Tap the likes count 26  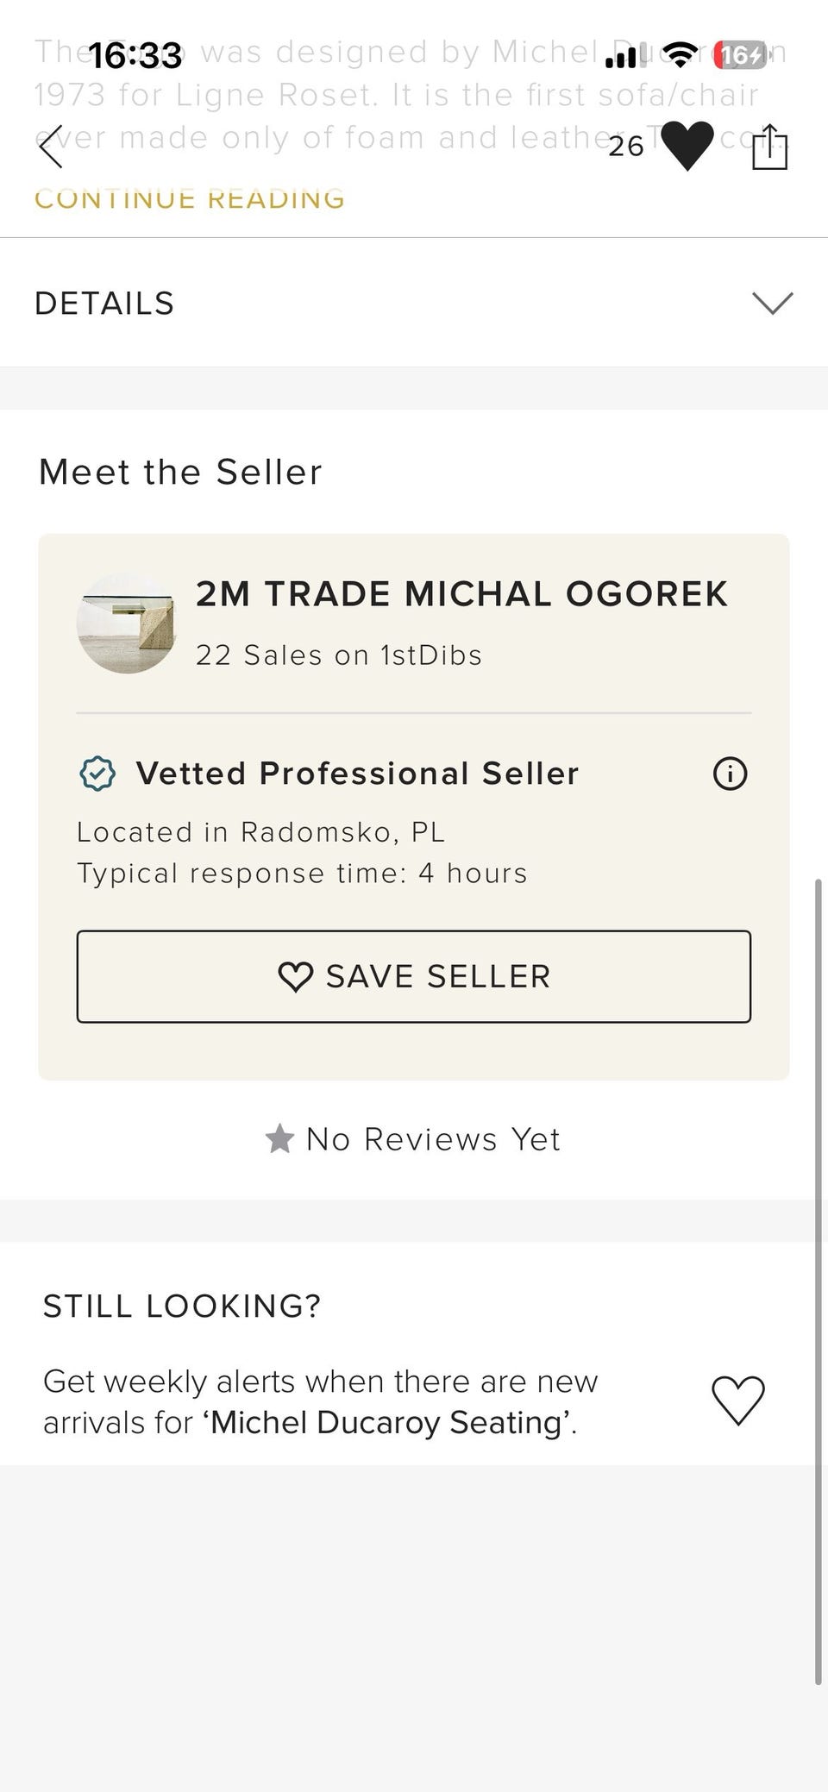[626, 147]
